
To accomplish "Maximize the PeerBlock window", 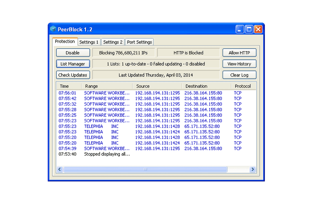I will click(x=249, y=29).
